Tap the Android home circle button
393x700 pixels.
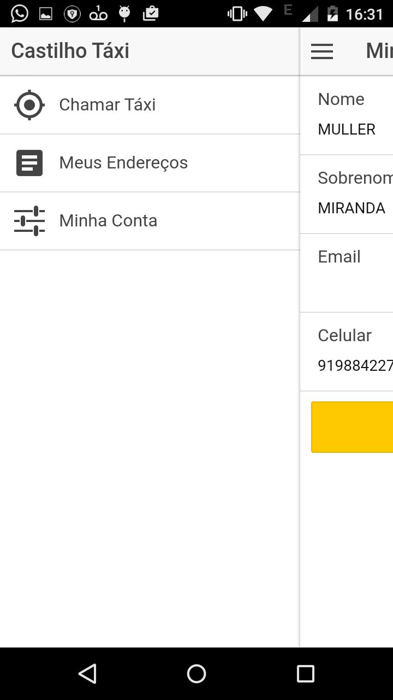196,674
